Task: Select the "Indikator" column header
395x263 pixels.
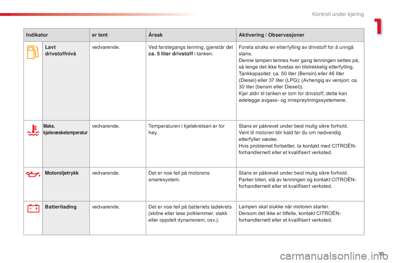Action: click(38, 35)
